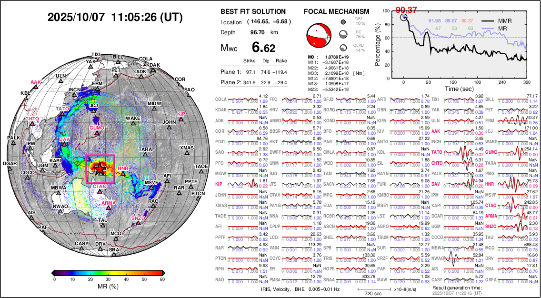Click the circled peak marker at 0 seconds
The image size is (541, 298).
pos(404,18)
